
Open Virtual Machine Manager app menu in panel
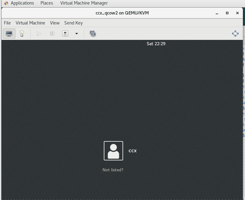pos(84,3)
